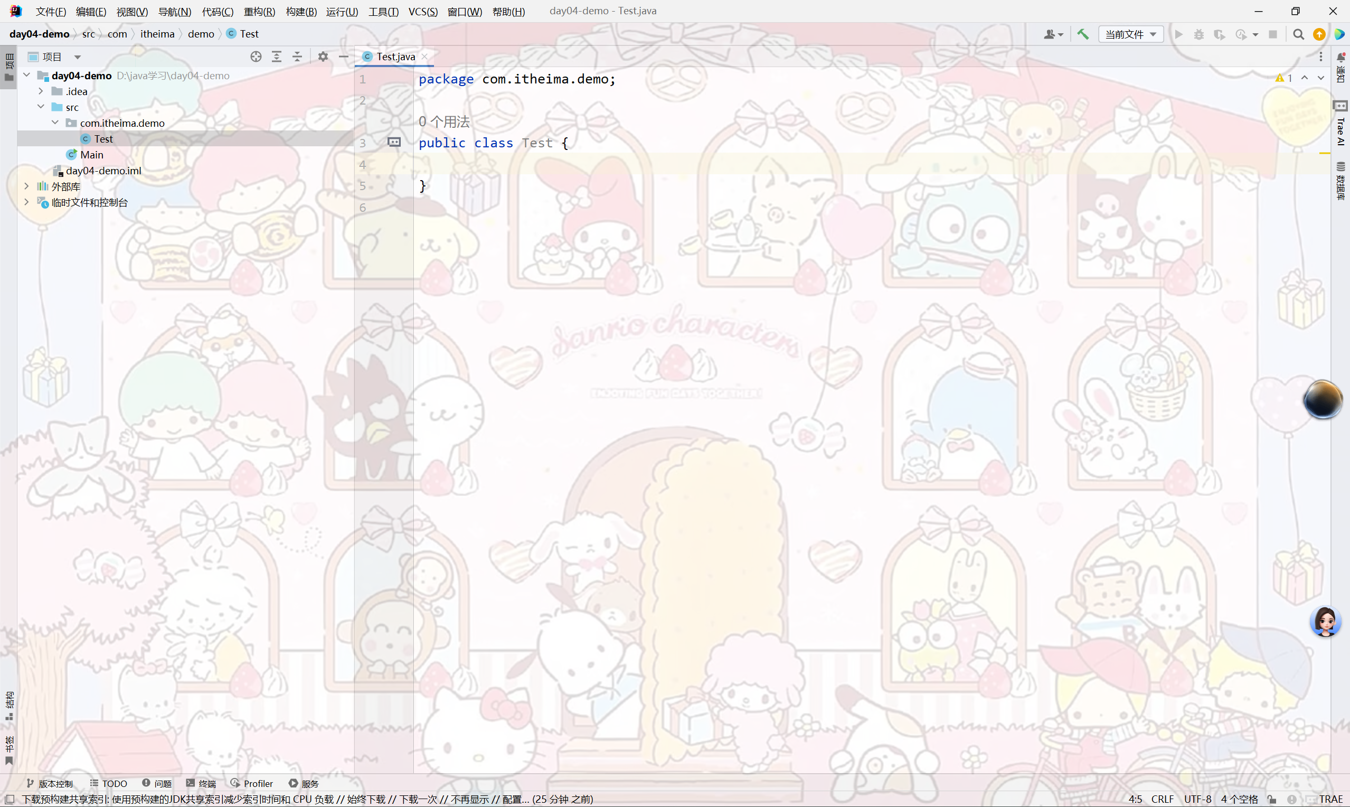Collapse the com.itheima.demo package
The width and height of the screenshot is (1350, 807).
(55, 123)
